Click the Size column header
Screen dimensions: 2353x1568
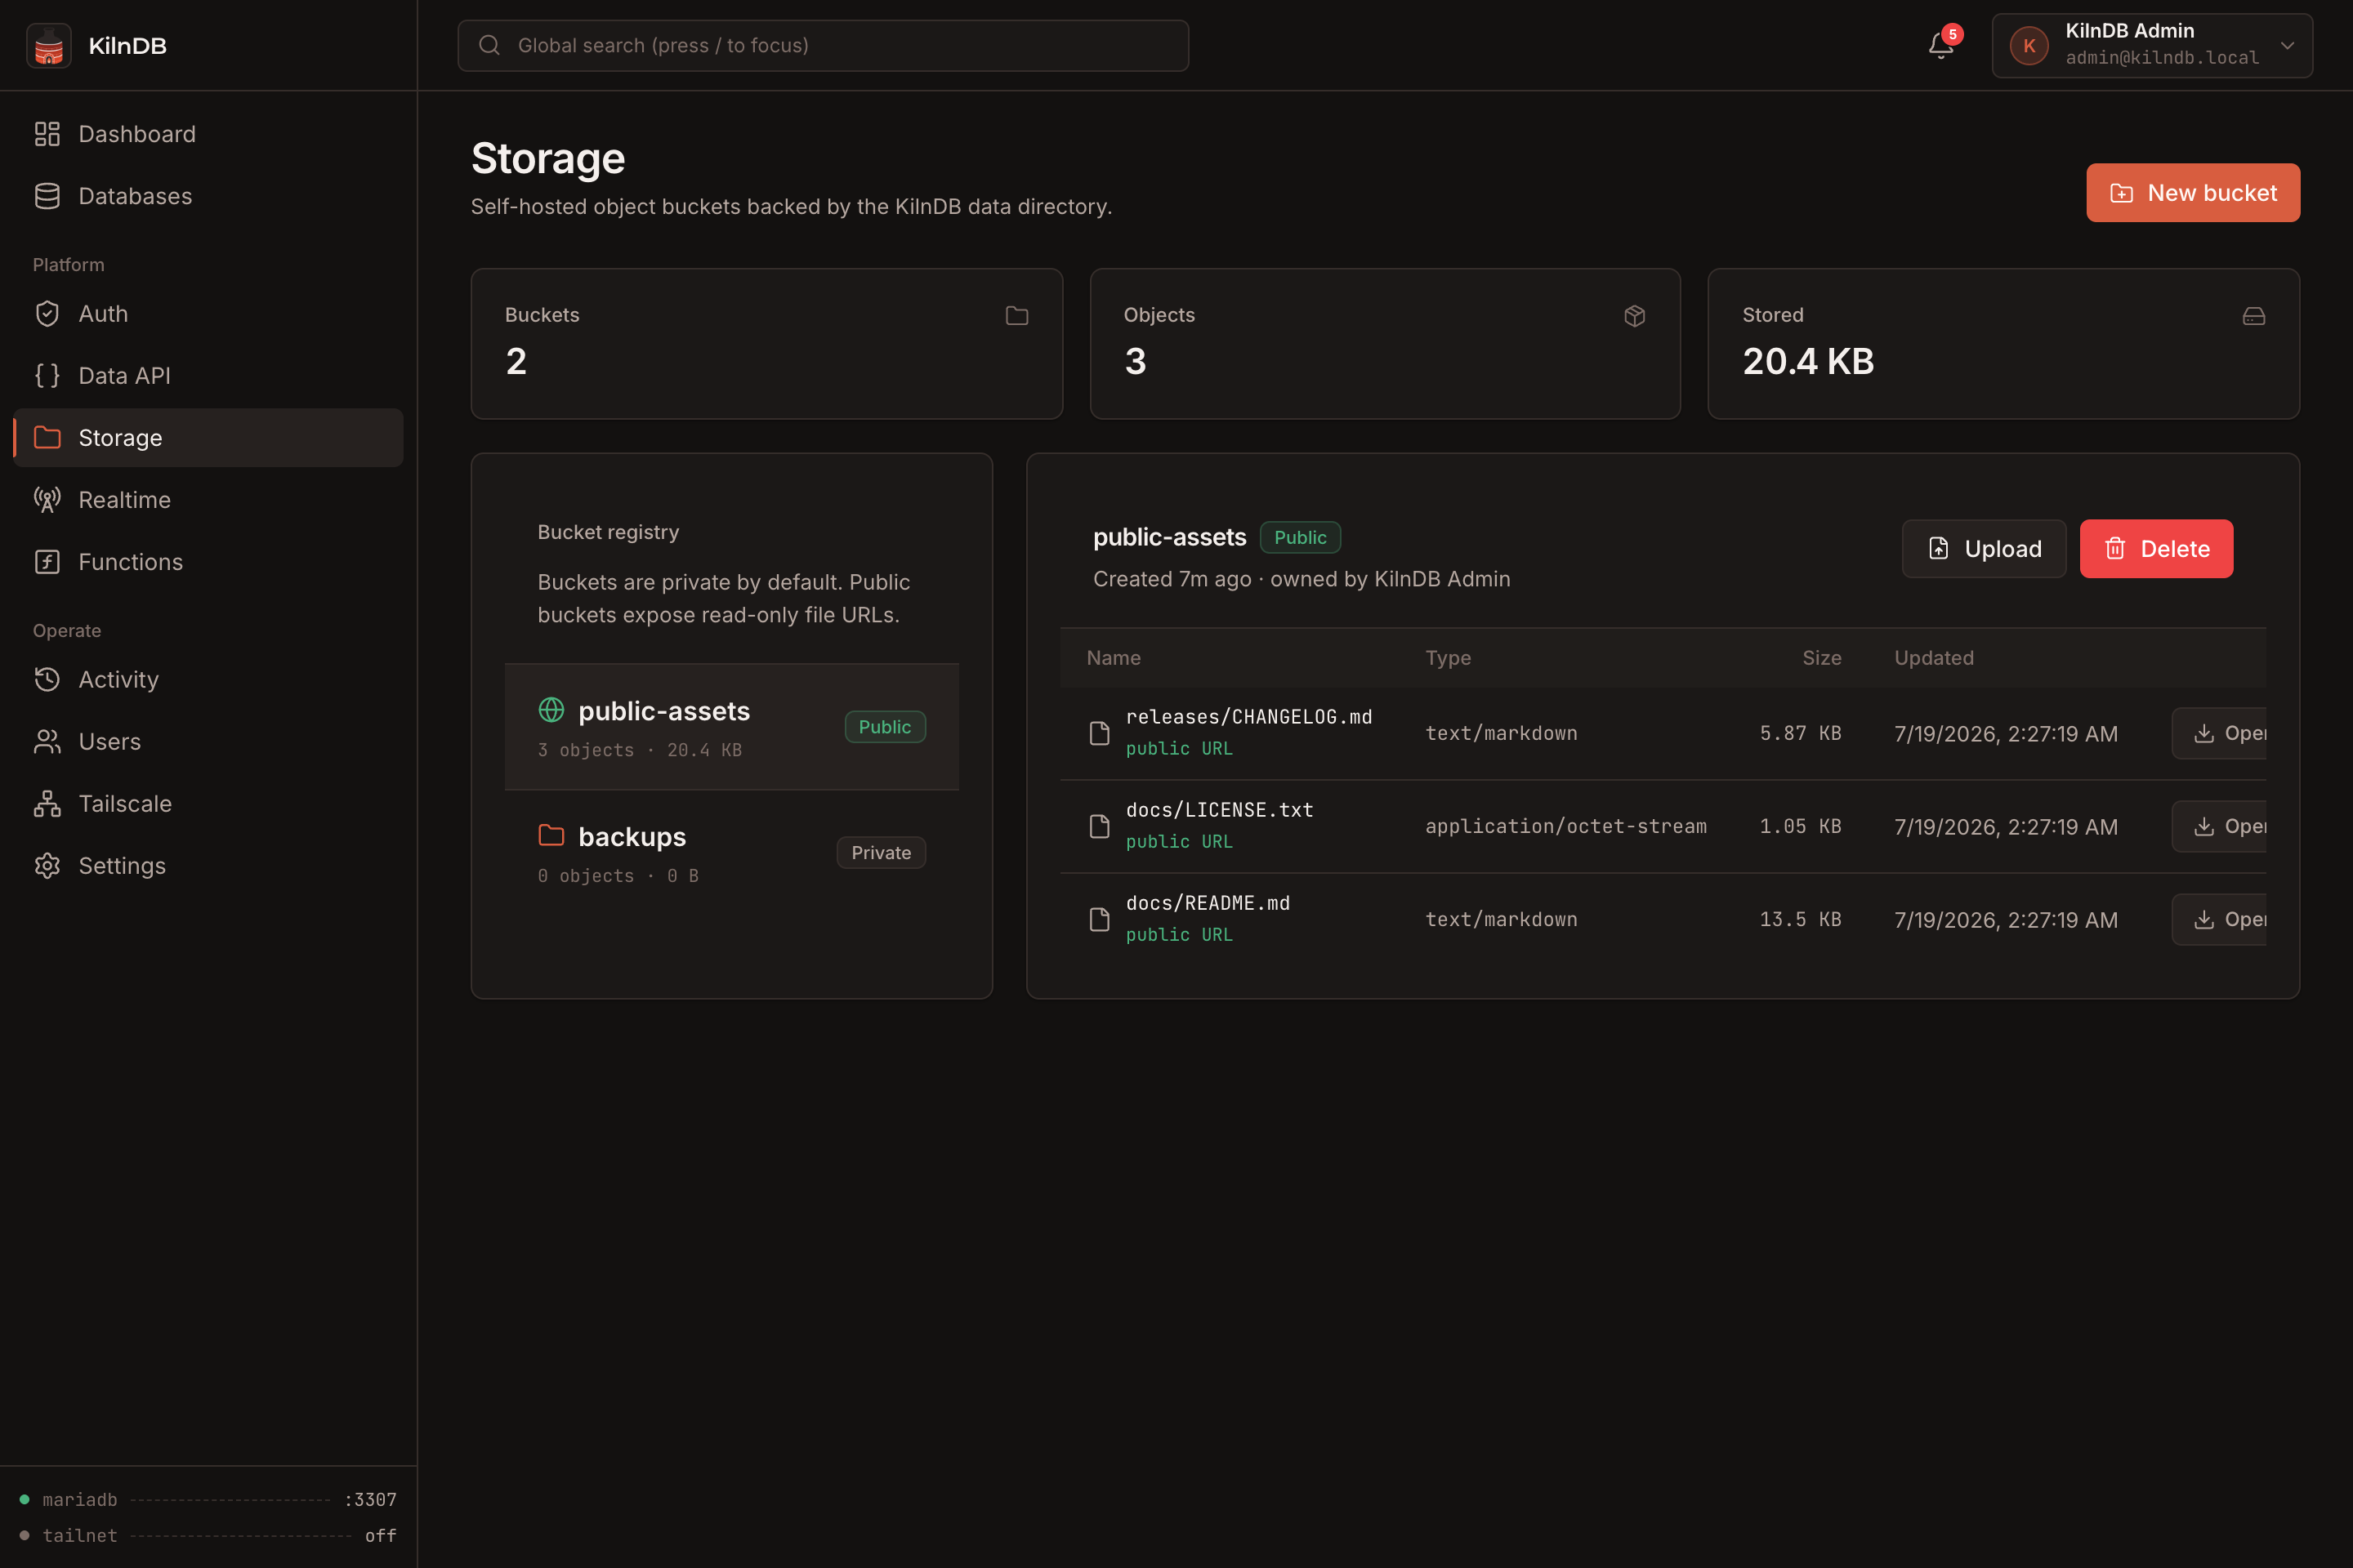coord(1821,658)
